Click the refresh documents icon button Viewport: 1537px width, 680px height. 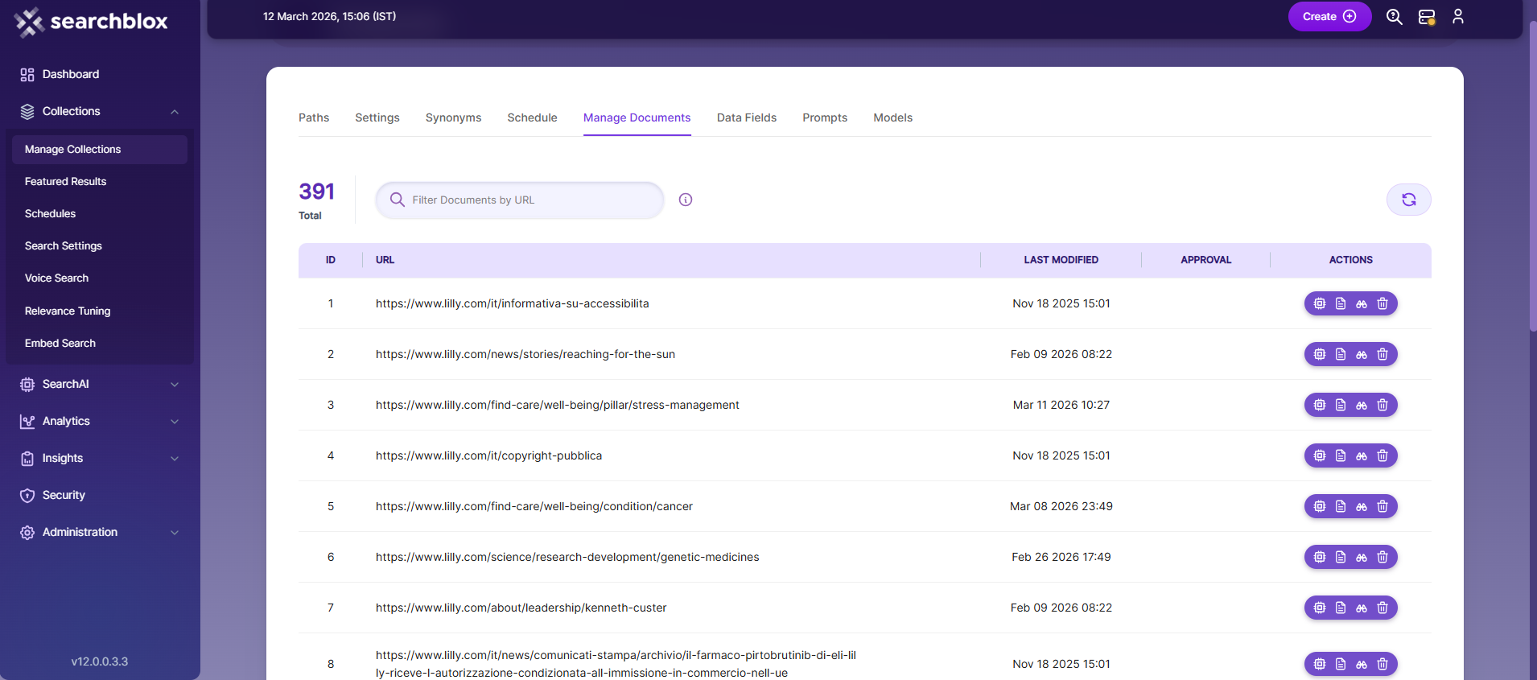pyautogui.click(x=1408, y=200)
